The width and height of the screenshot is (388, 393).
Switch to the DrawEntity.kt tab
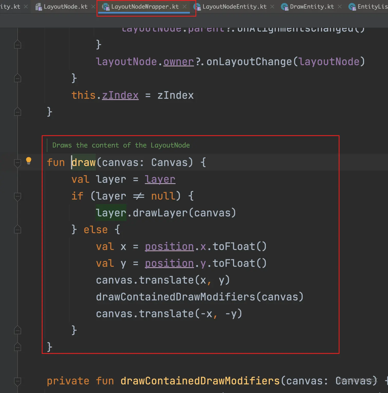[x=312, y=7]
